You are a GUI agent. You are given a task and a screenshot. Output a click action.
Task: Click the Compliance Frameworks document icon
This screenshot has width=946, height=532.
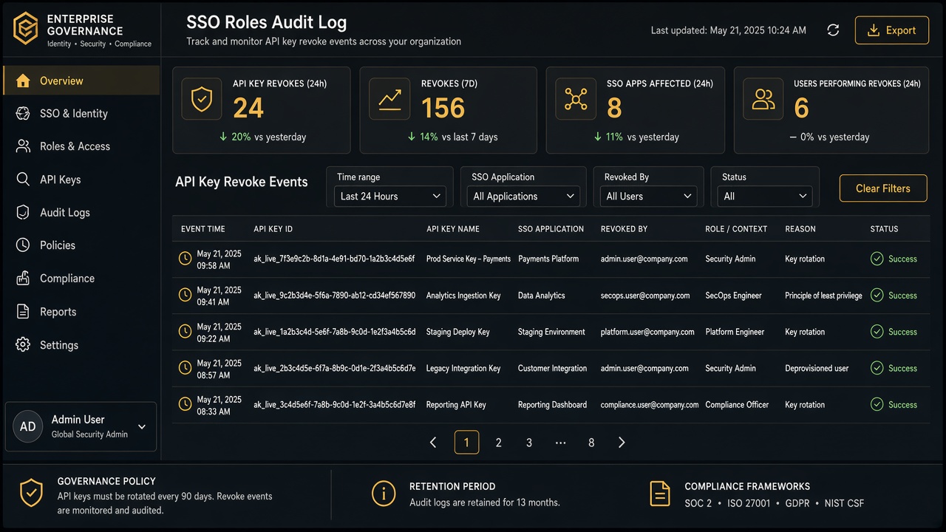[x=660, y=494]
